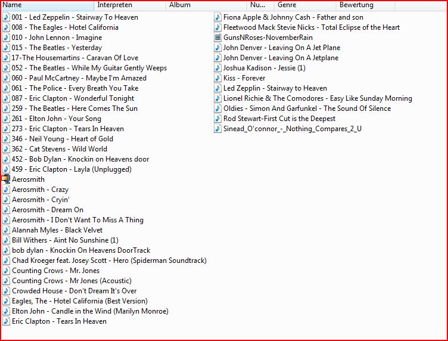Select the icon for Easy Like Sunday Morning
This screenshot has height=341, width=448.
217,98
